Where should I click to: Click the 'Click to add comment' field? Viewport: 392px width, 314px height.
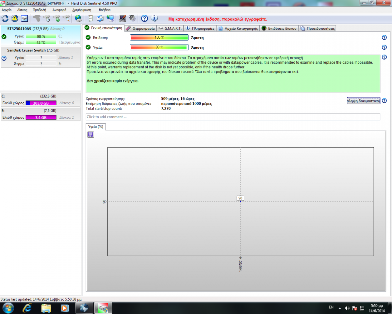(x=233, y=117)
